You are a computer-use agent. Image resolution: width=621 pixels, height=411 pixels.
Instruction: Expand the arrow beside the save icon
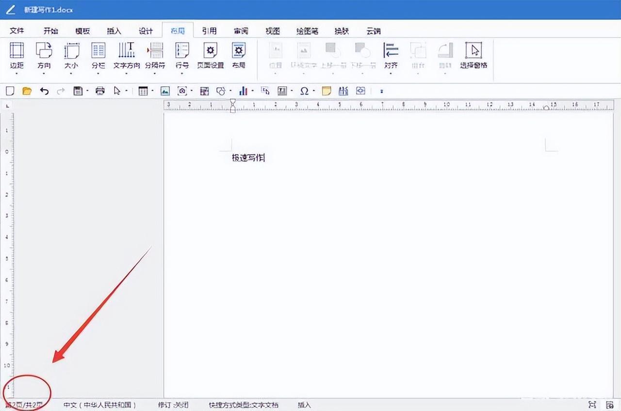point(87,91)
